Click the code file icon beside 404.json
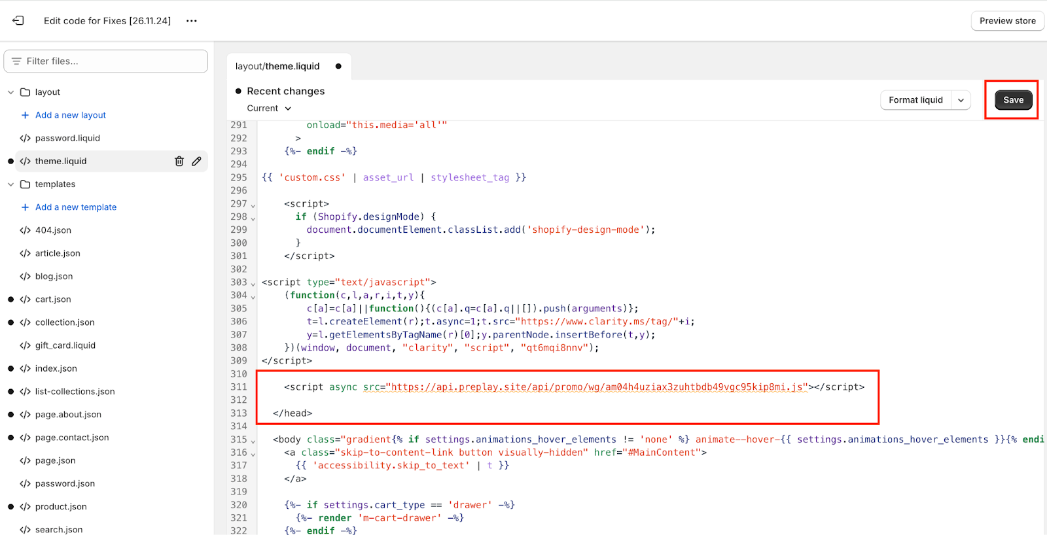The width and height of the screenshot is (1047, 535). click(26, 230)
